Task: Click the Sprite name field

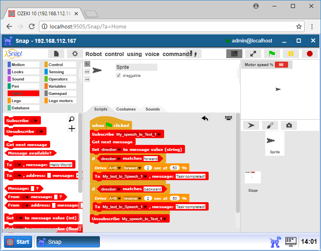Action: point(136,67)
